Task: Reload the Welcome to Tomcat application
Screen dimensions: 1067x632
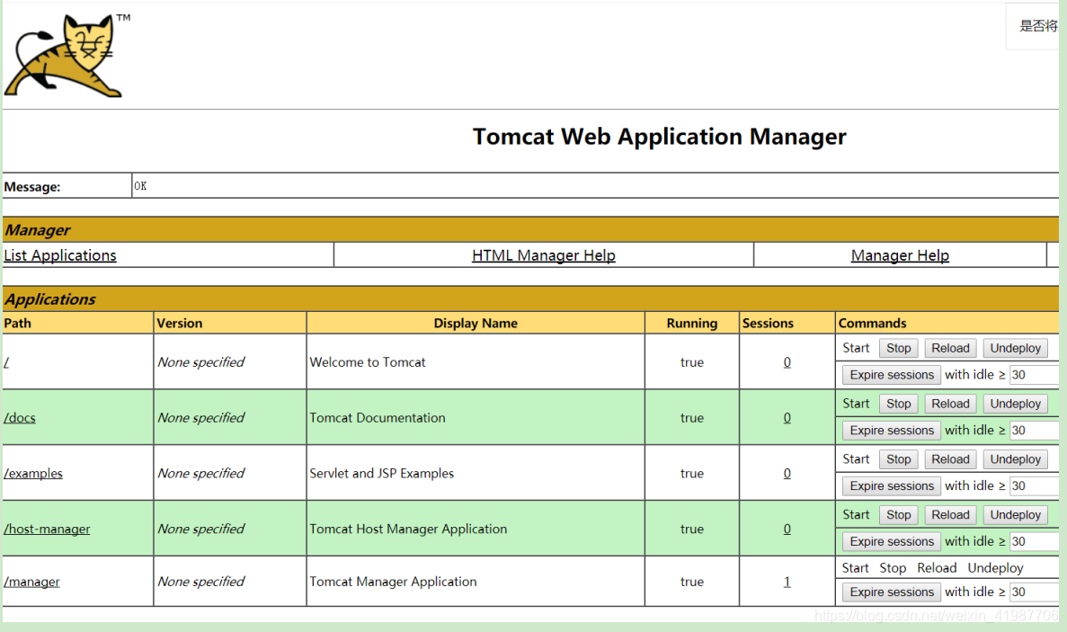Action: 950,348
